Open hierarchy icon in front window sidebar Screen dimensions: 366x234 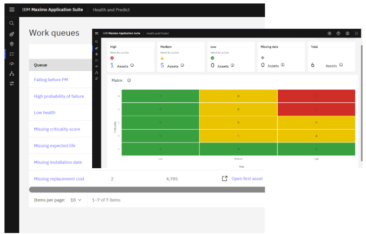tap(97, 73)
